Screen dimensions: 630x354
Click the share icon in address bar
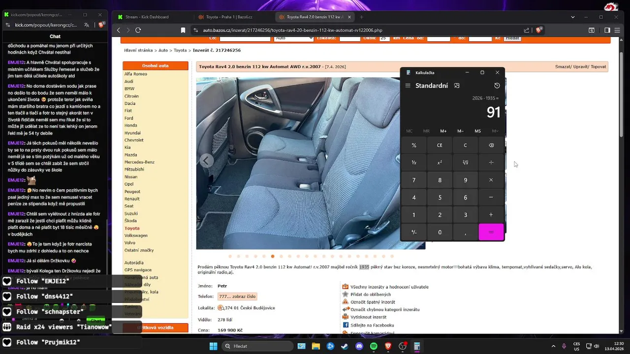(527, 30)
